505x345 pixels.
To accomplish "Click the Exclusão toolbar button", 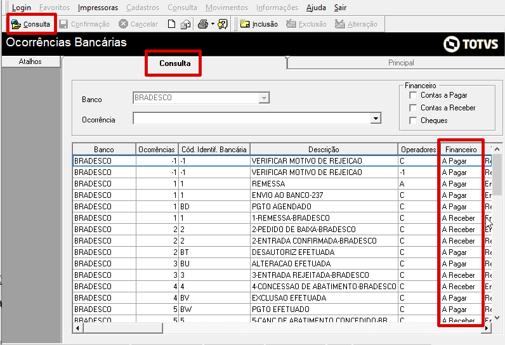I will tap(306, 24).
